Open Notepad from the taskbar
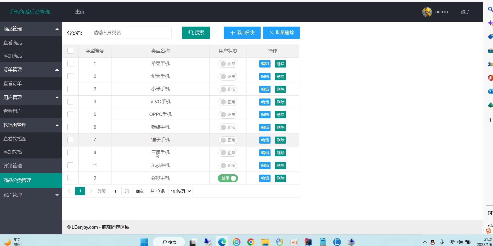This screenshot has width=493, height=246. 323,242
